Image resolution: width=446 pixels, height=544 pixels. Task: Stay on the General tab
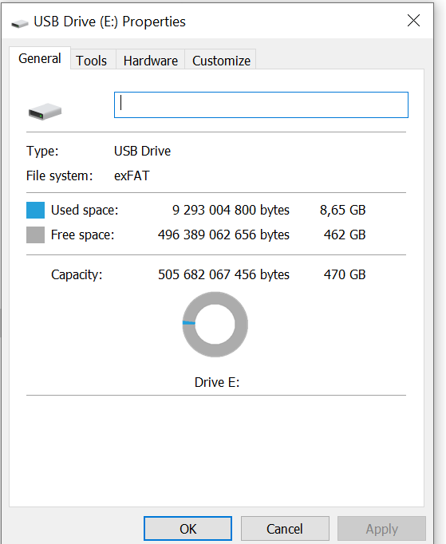(x=40, y=58)
